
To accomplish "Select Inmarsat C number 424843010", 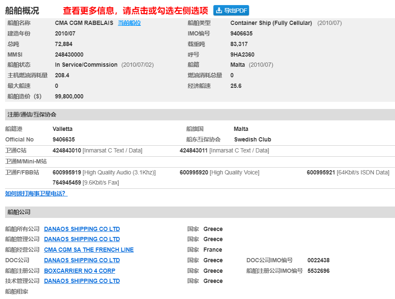I will click(x=67, y=151).
